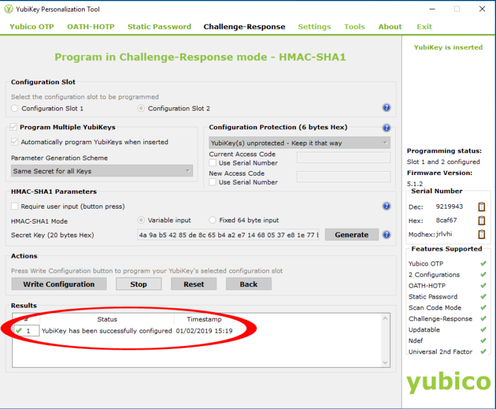Generate a new secret key

(x=351, y=235)
